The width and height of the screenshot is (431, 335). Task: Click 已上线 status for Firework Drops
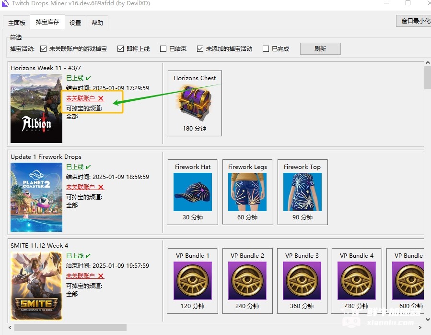pyautogui.click(x=78, y=167)
